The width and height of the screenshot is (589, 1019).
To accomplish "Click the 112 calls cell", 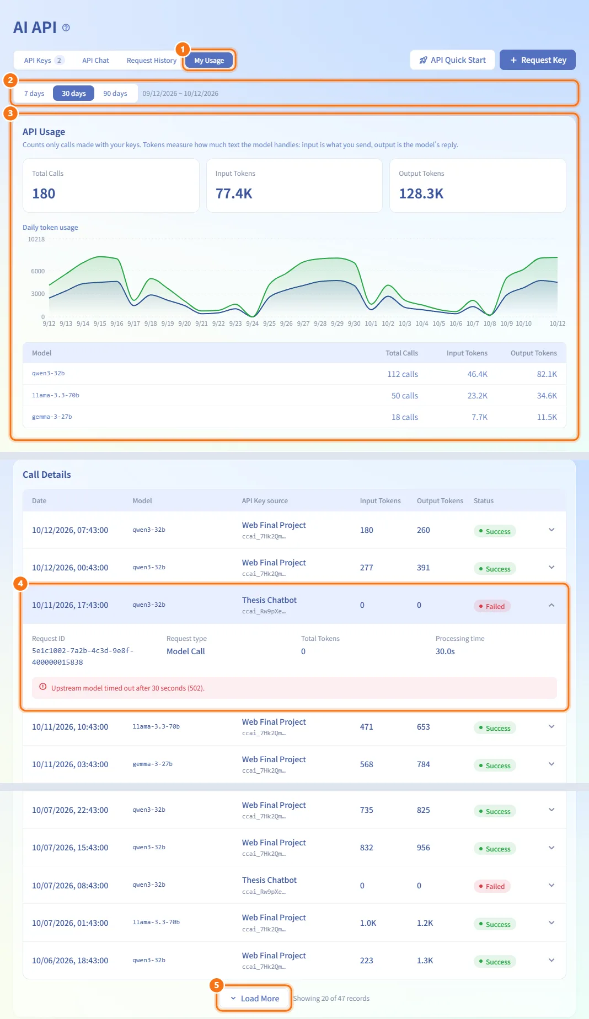I will [x=403, y=374].
